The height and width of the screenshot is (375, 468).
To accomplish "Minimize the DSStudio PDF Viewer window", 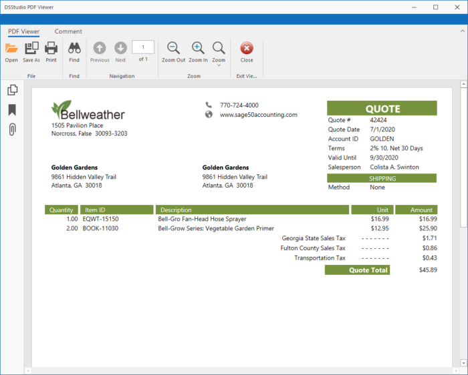I will [414, 7].
